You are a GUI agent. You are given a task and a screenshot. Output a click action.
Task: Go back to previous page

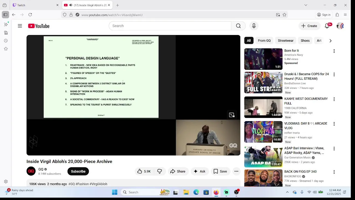[14, 15]
